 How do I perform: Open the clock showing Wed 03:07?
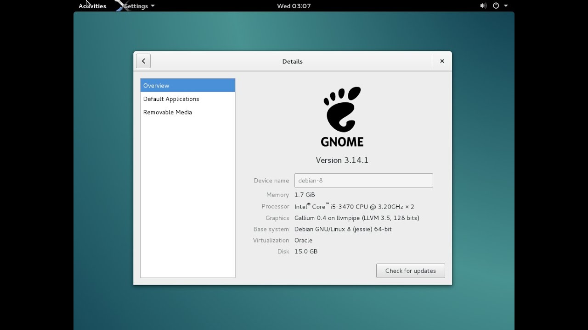coord(294,6)
